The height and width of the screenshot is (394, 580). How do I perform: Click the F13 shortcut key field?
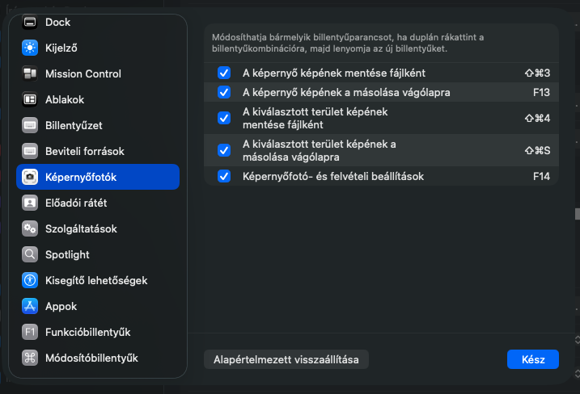pyautogui.click(x=541, y=92)
